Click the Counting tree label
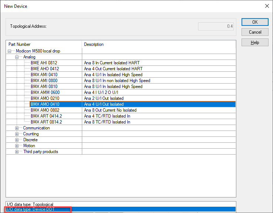The height and width of the screenshot is (213, 273). point(31,134)
